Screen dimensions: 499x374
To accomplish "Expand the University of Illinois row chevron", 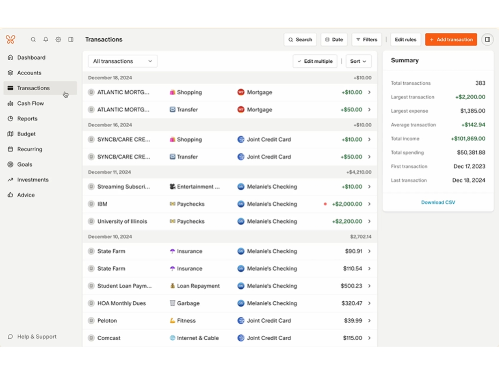I will (369, 221).
